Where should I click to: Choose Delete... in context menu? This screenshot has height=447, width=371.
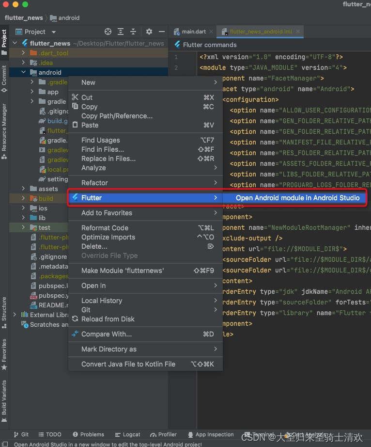point(145,246)
